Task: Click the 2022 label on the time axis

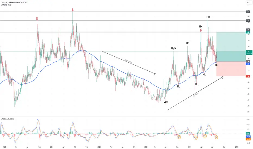Action: tap(99, 147)
